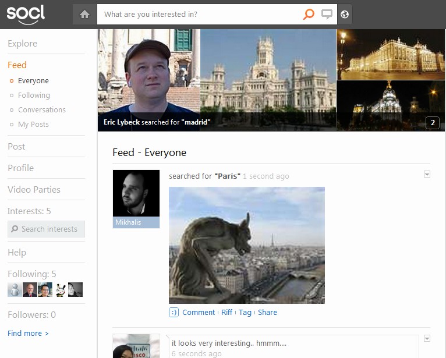Click the orange search magnifier icon
This screenshot has width=446, height=358.
pyautogui.click(x=309, y=15)
